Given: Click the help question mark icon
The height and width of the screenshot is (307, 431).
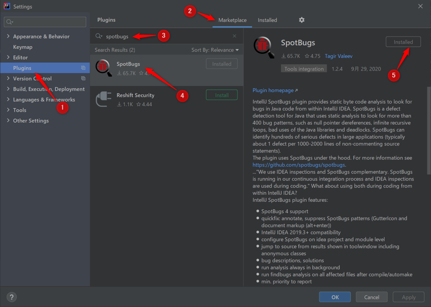Looking at the screenshot, I should tap(11, 297).
